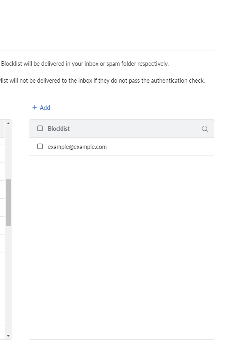227x355 pixels.
Task: Click blank area above the description text
Action: click(107, 25)
